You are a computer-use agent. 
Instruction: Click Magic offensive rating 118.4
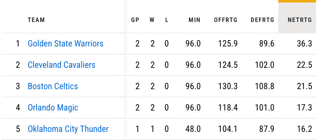pyautogui.click(x=228, y=107)
